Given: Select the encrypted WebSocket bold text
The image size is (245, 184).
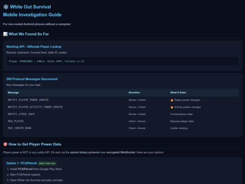Looking at the screenshot, I should (x=121, y=152).
